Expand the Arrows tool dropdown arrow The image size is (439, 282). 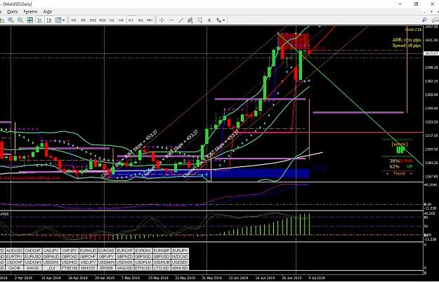(x=223, y=20)
